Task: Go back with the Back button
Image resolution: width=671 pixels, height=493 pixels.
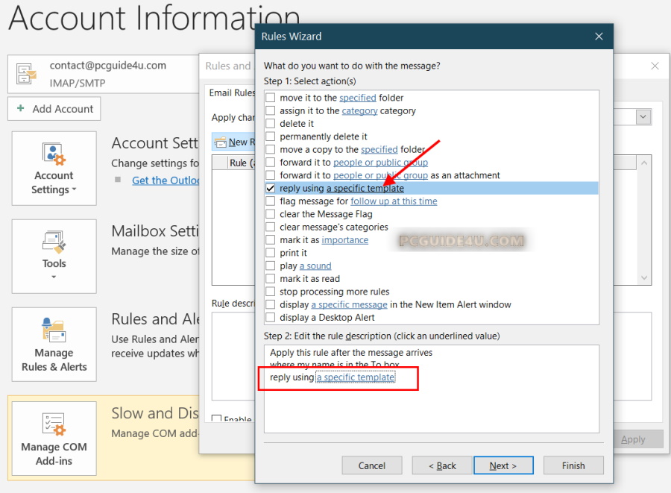Action: pos(442,465)
